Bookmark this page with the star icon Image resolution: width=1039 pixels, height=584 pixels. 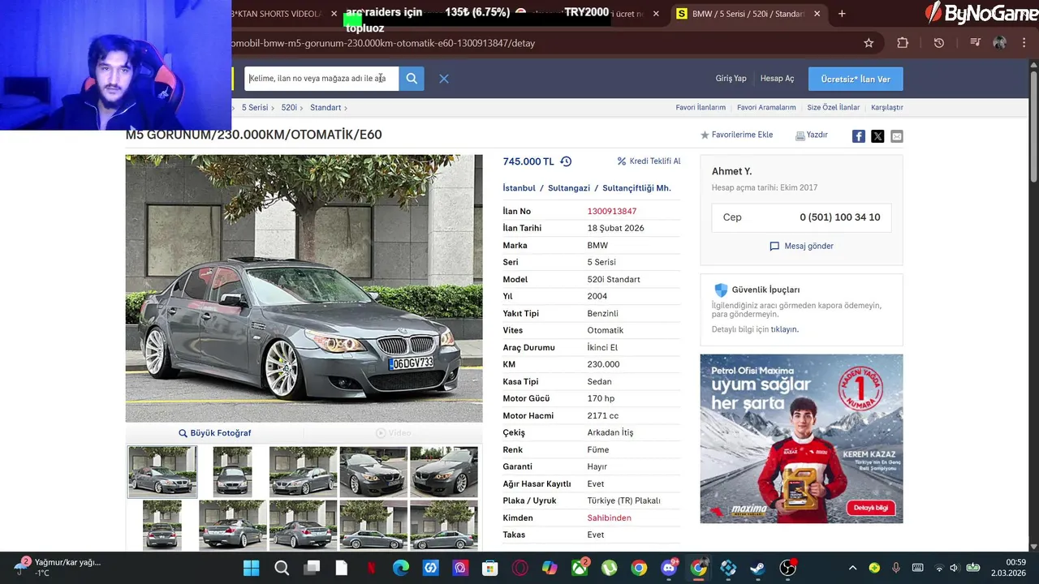tap(869, 43)
